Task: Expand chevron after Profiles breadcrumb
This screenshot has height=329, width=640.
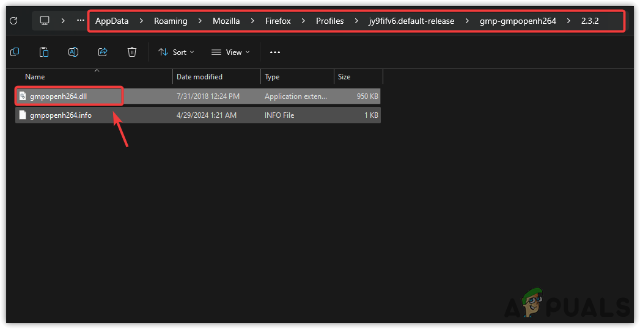Action: 356,21
